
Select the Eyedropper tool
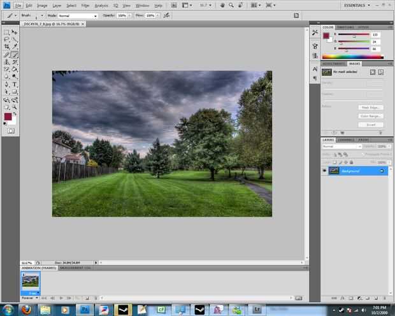click(15, 47)
